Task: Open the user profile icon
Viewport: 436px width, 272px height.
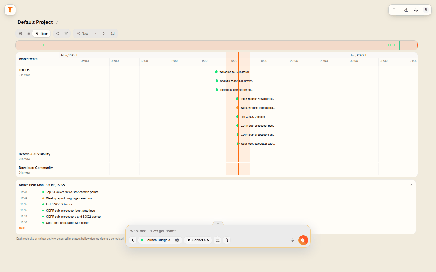Action: pyautogui.click(x=426, y=10)
